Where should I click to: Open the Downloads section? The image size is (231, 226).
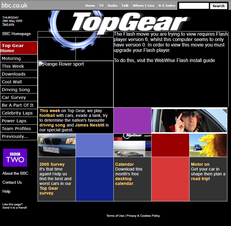click(19, 74)
